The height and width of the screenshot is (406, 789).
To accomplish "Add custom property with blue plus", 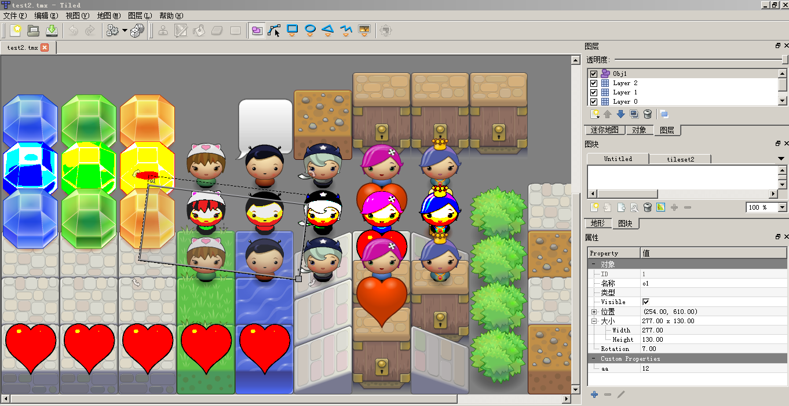I will [594, 394].
